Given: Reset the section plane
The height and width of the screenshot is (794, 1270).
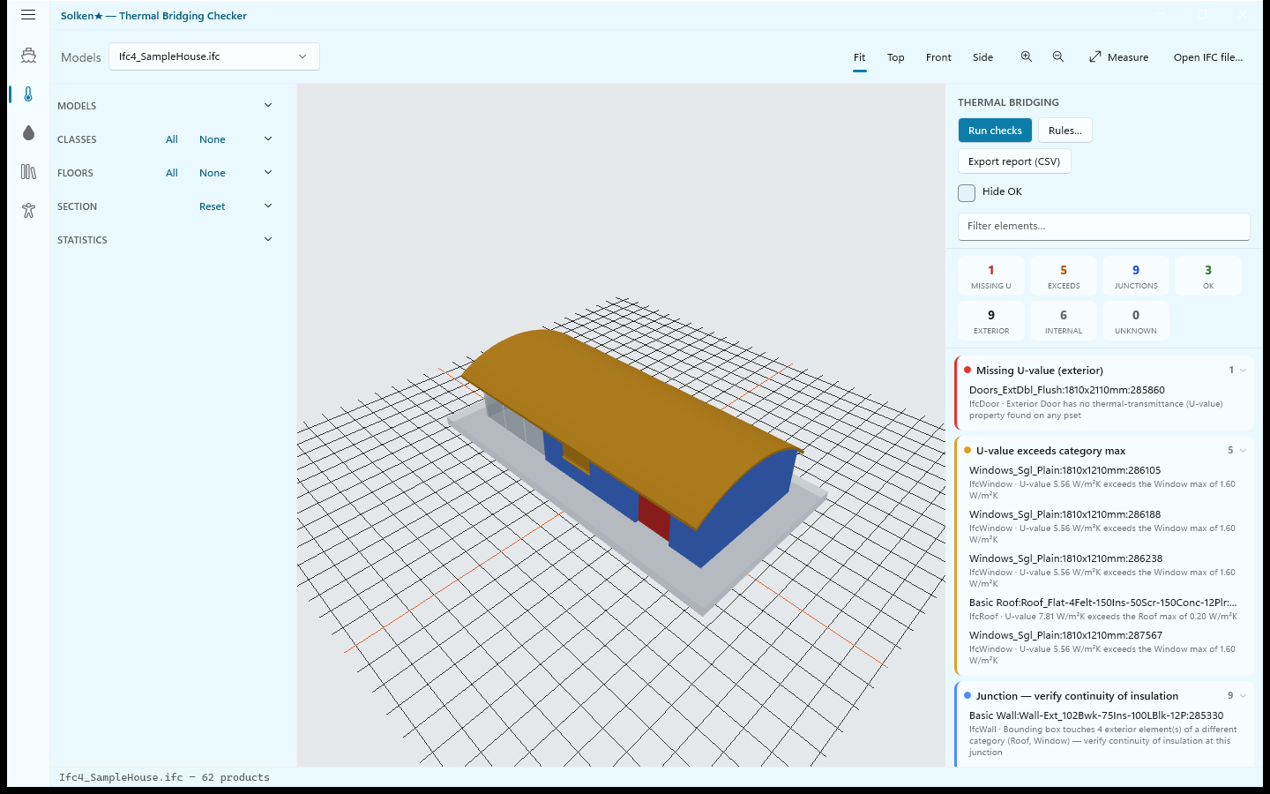Looking at the screenshot, I should click(212, 206).
